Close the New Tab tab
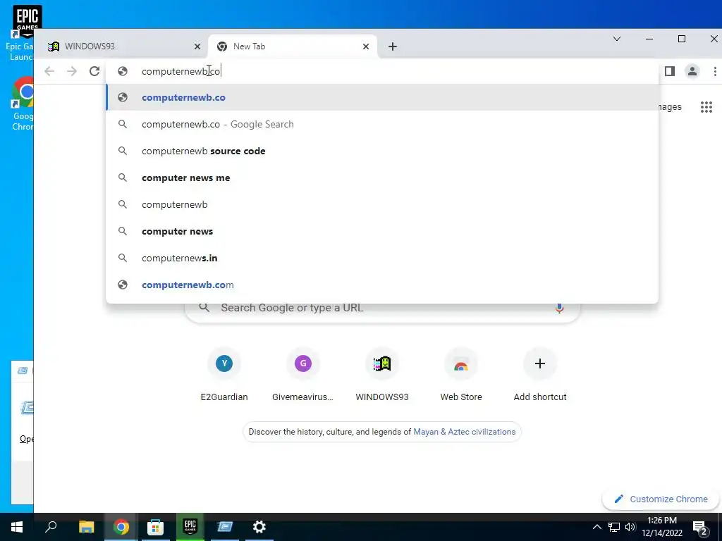Screen dimensions: 722x541 click(x=366, y=46)
